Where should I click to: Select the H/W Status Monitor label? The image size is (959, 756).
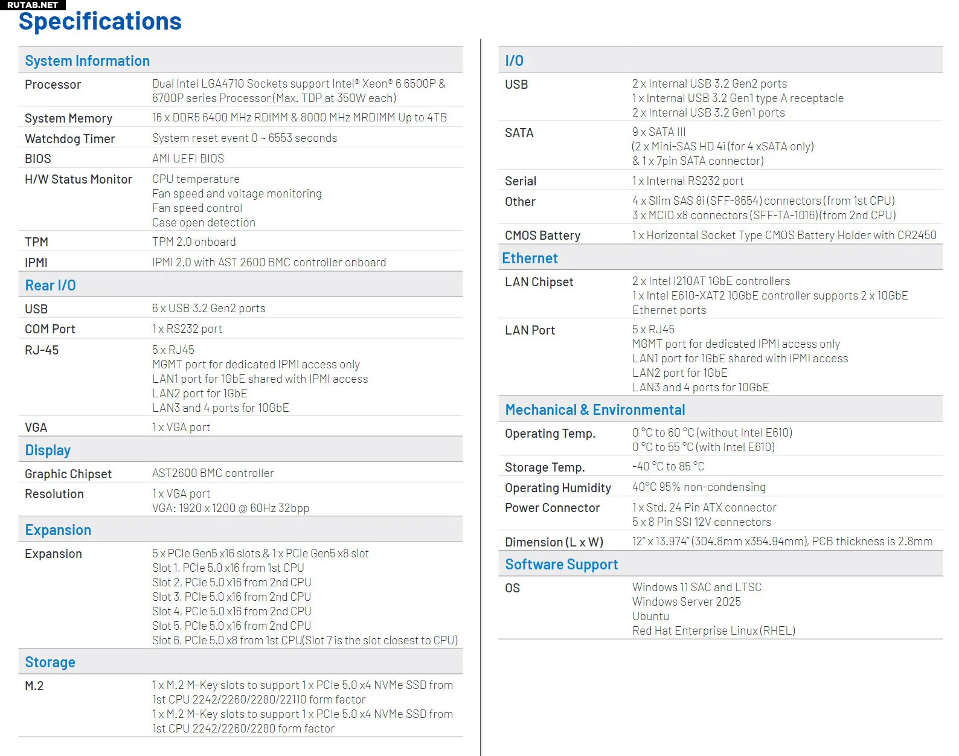pyautogui.click(x=78, y=179)
